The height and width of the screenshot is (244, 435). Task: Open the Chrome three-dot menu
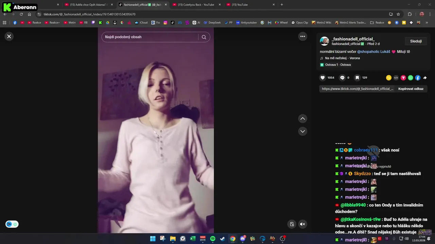[x=430, y=14]
